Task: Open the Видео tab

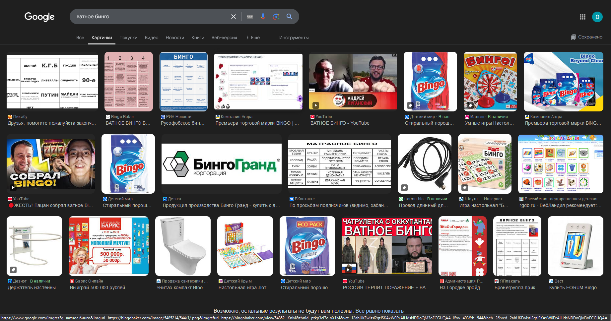Action: [x=152, y=37]
